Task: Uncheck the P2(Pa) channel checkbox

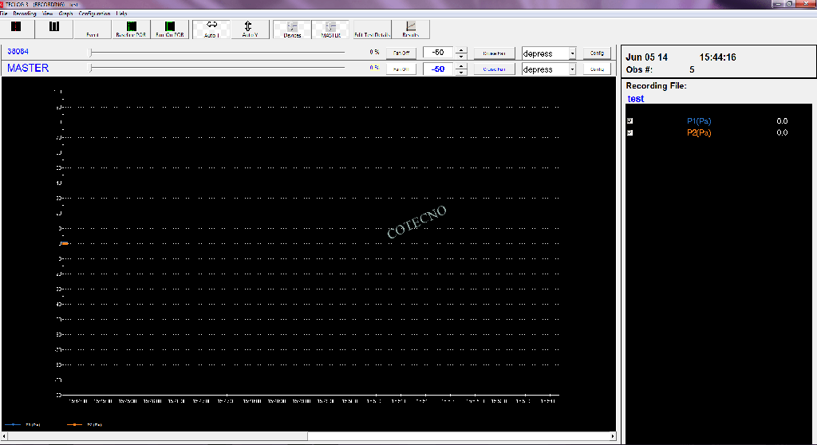Action: (630, 133)
